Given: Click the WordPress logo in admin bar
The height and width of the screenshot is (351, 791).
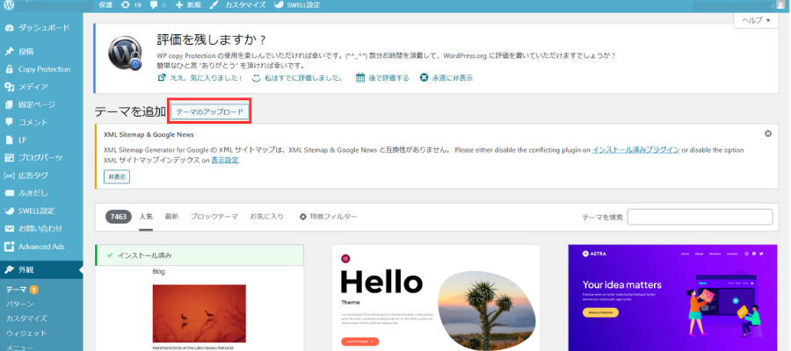Looking at the screenshot, I should (x=9, y=5).
